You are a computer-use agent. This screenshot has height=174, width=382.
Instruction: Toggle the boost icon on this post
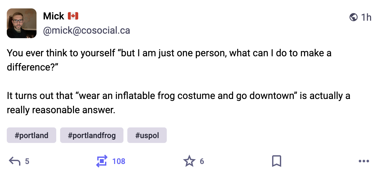click(101, 161)
